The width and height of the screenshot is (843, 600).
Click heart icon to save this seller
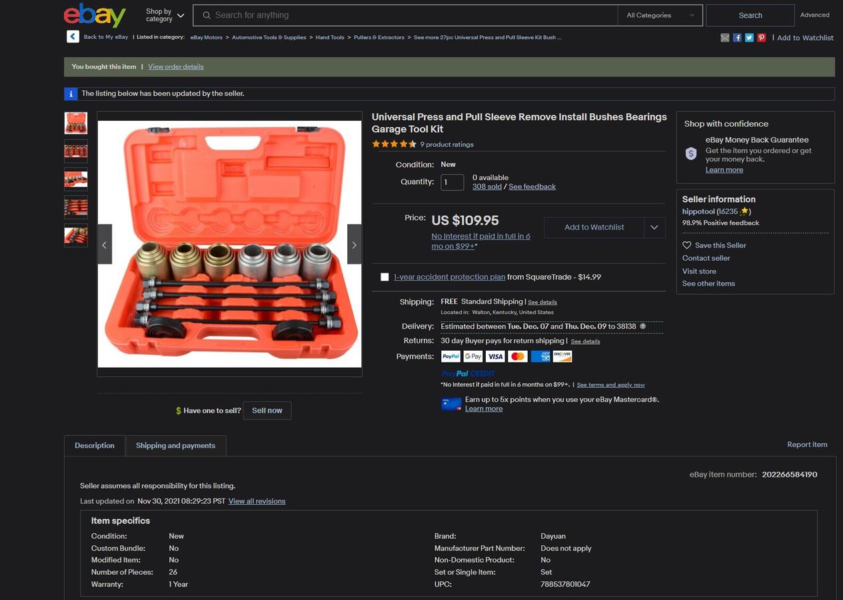[x=687, y=245]
